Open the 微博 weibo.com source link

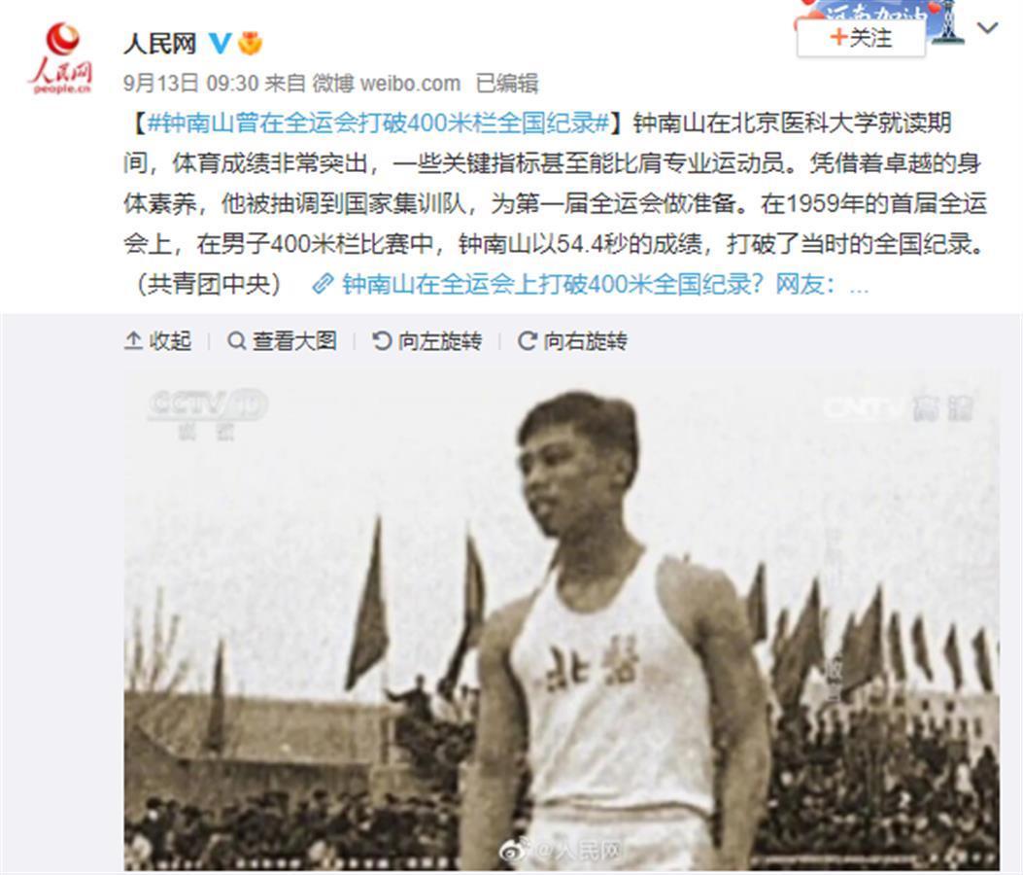pos(387,84)
